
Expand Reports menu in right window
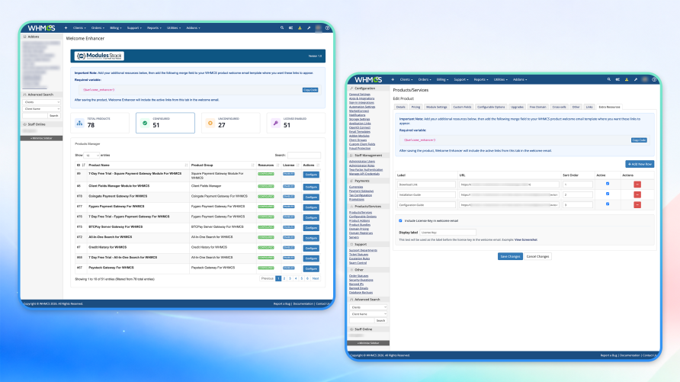(x=480, y=79)
